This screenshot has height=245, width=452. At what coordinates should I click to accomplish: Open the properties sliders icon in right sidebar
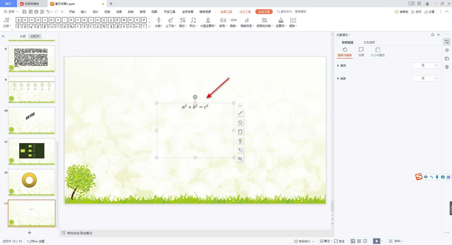447,41
